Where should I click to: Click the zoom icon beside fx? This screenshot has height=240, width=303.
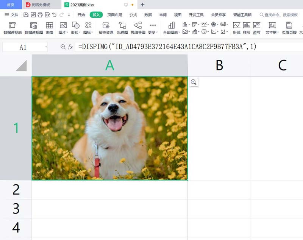63,47
